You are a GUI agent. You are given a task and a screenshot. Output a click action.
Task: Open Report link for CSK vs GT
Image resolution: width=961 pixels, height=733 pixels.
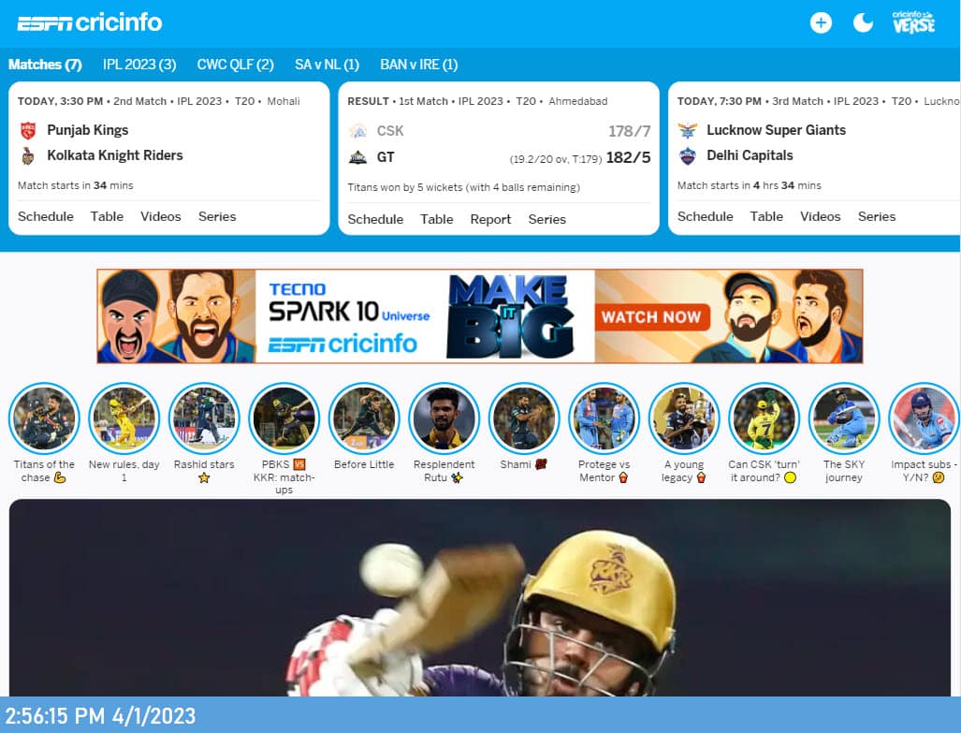coord(490,219)
